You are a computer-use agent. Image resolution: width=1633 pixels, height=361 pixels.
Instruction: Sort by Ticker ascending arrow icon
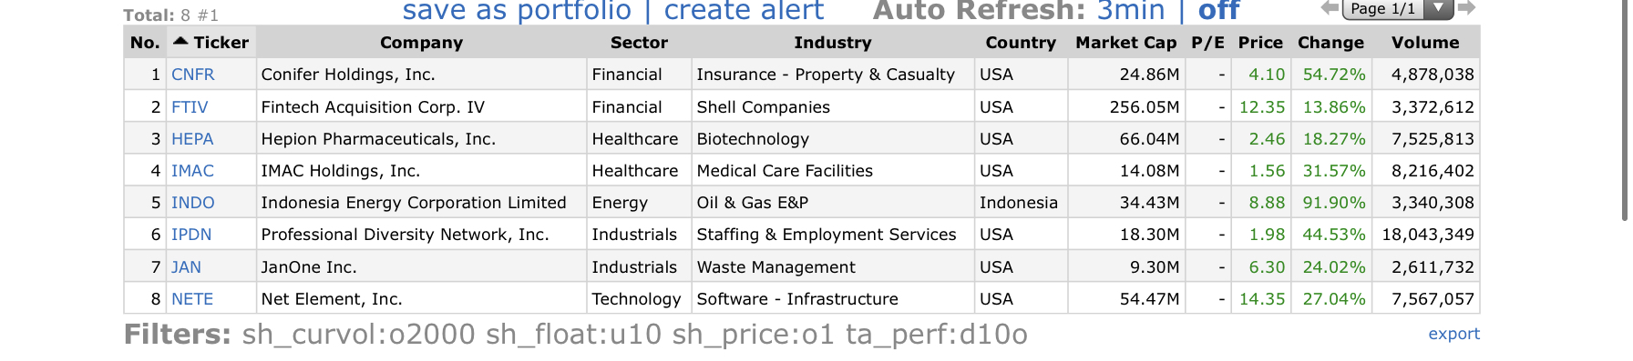coord(180,41)
